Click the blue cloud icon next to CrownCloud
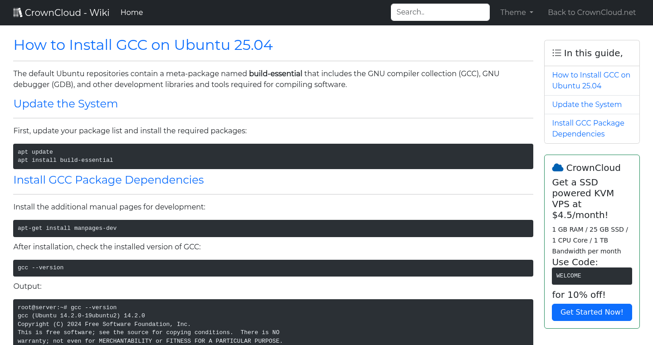This screenshot has height=345, width=653. [557, 167]
